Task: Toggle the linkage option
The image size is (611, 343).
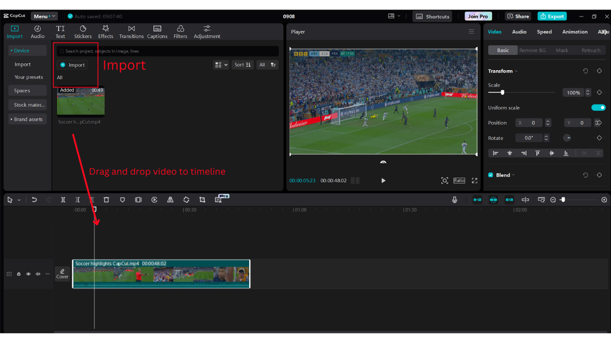Action: click(509, 200)
